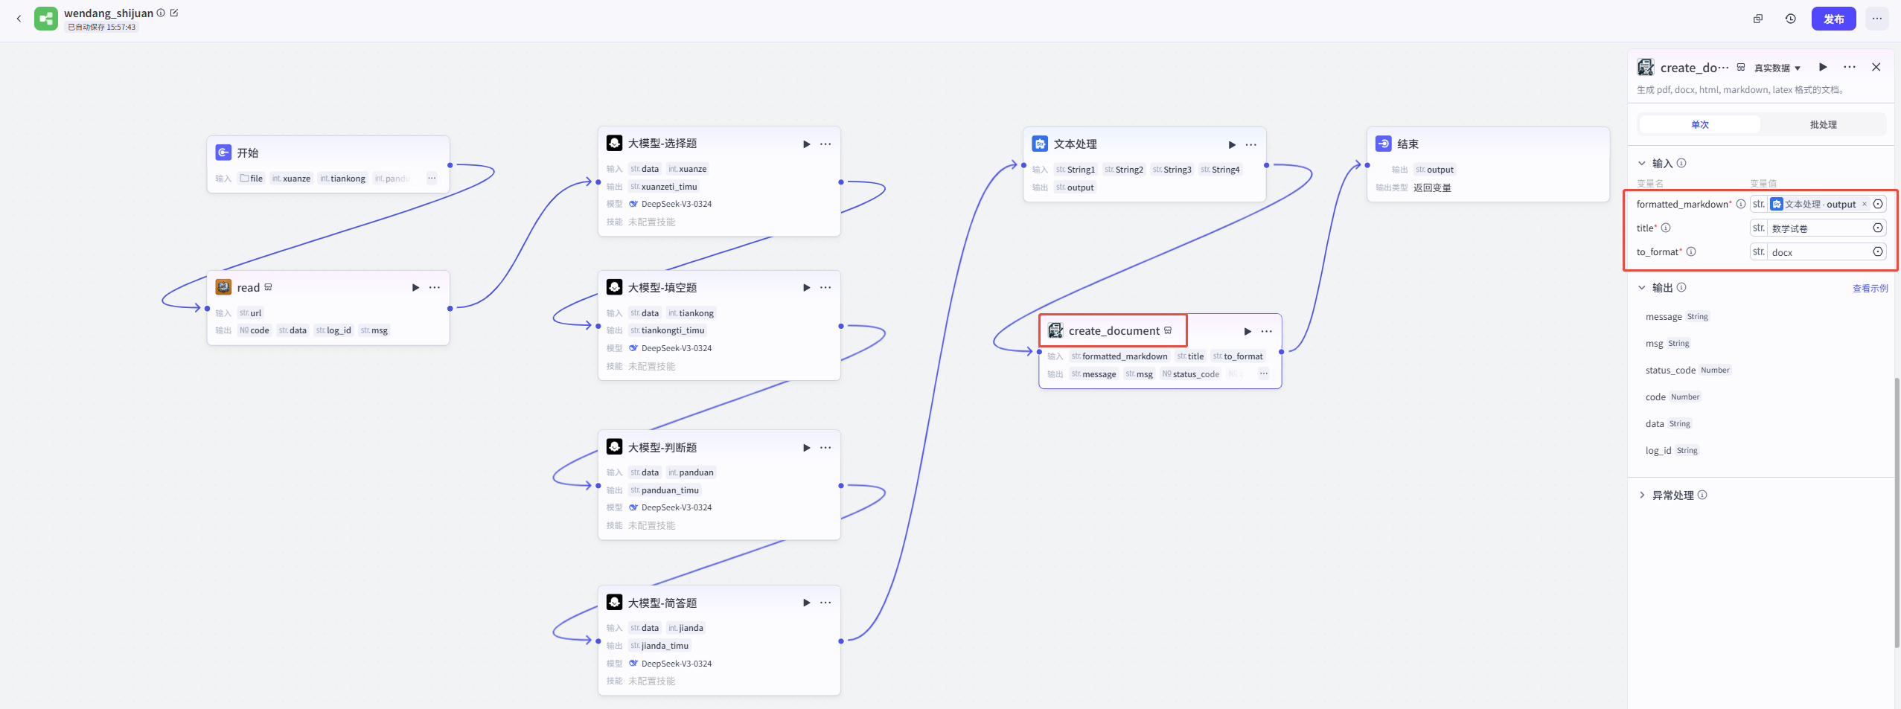Switch to 单次 mode

pyautogui.click(x=1699, y=124)
